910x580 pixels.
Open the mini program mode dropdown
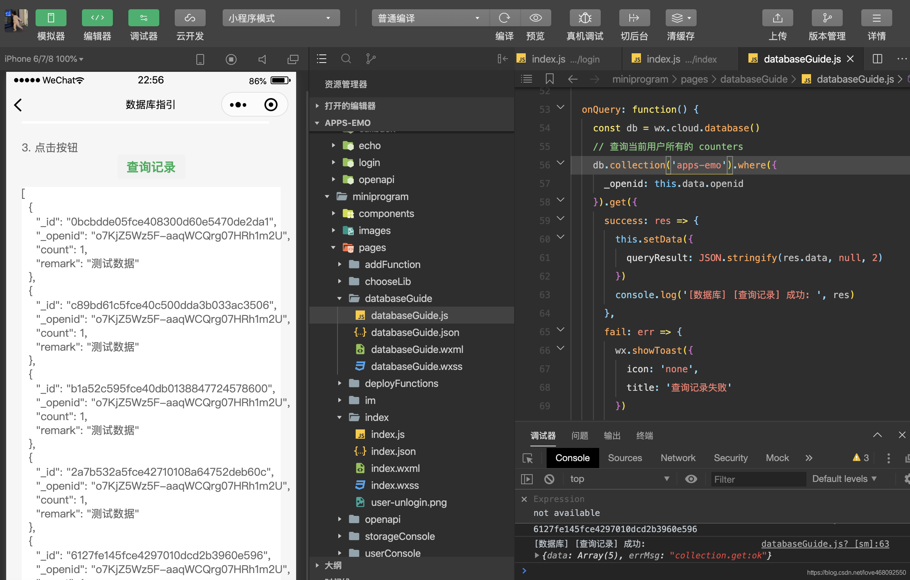coord(281,18)
